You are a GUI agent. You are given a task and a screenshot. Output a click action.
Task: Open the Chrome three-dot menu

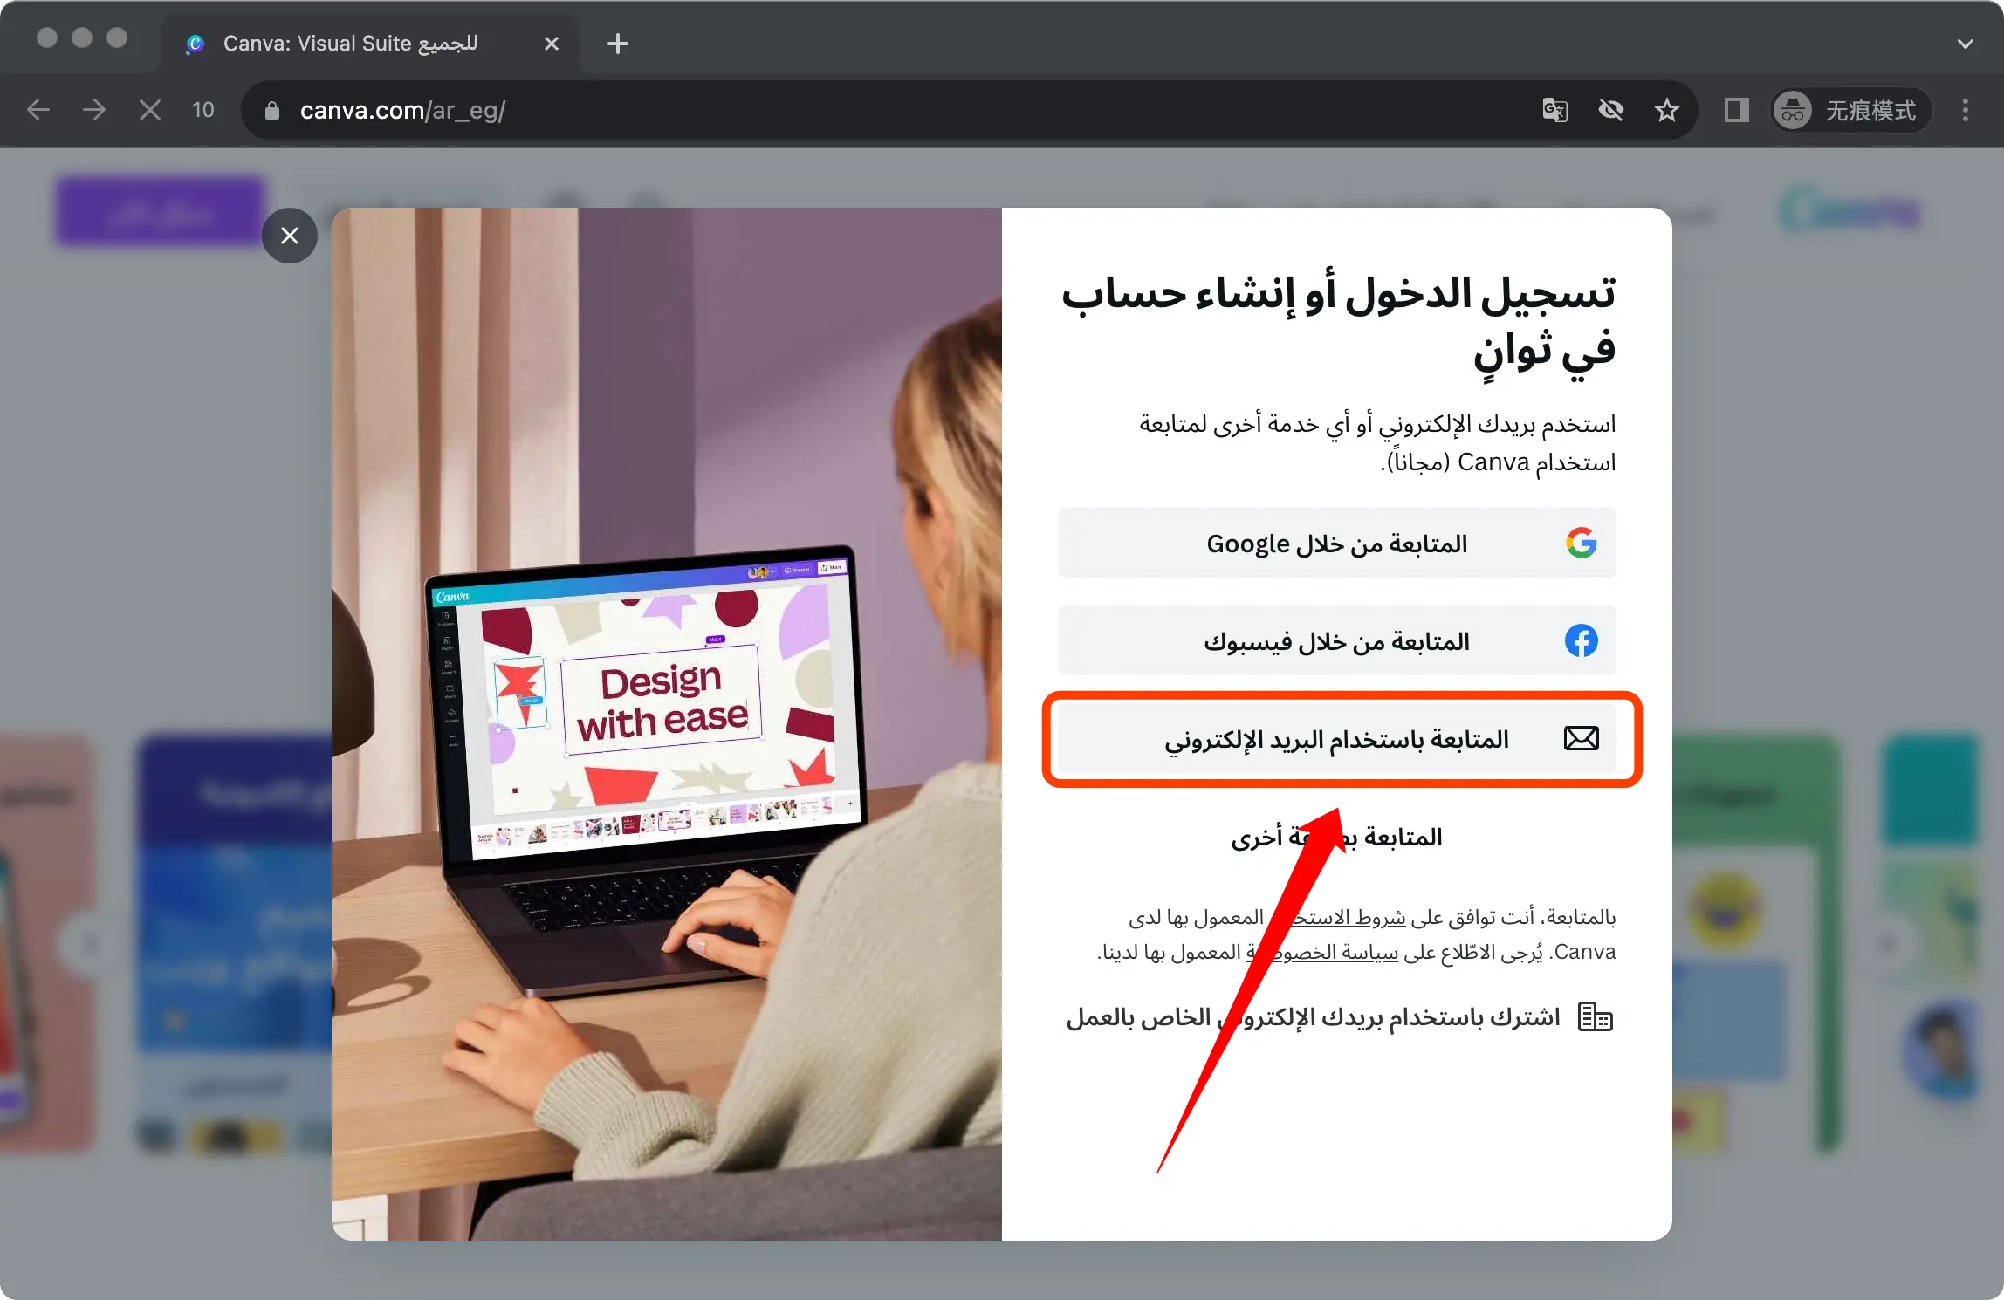[1966, 110]
